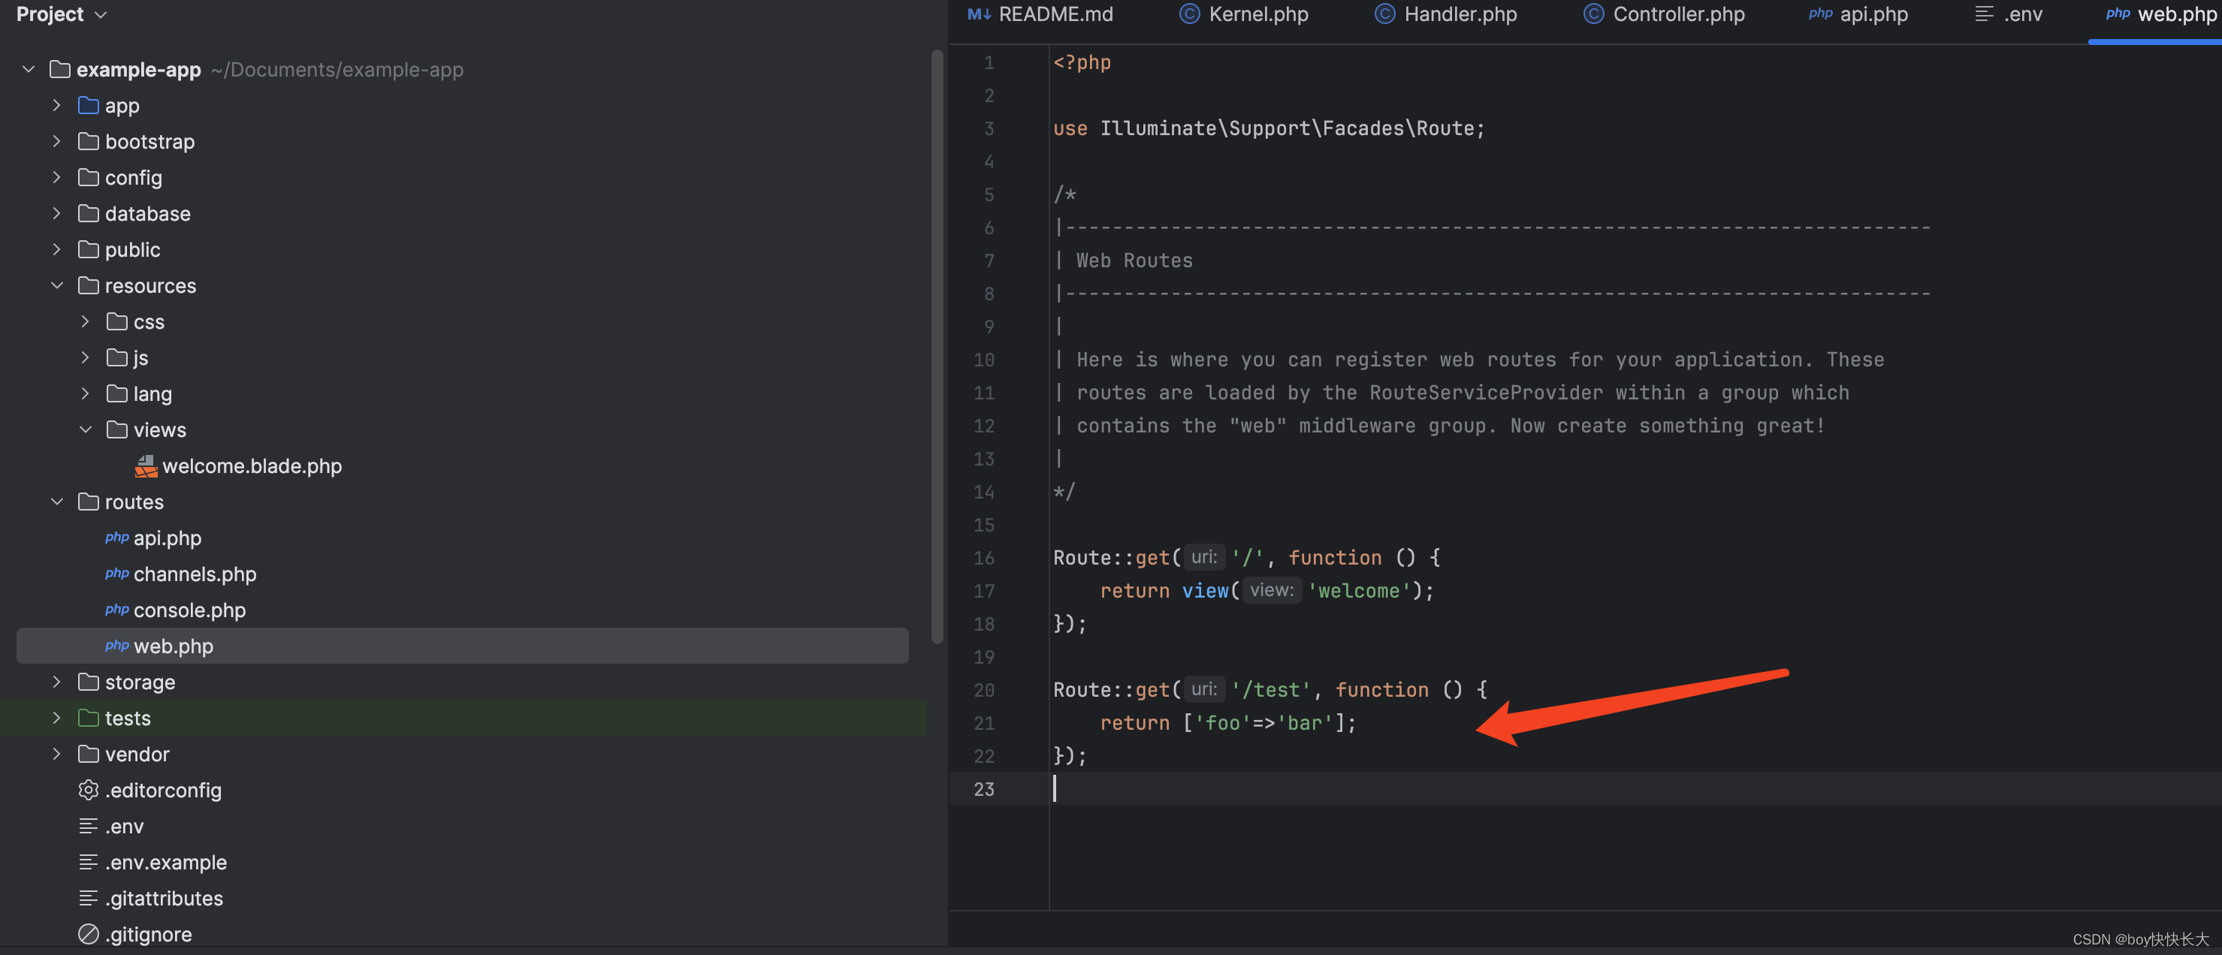This screenshot has height=955, width=2222.
Task: Click the views folder icon
Action: 116,429
